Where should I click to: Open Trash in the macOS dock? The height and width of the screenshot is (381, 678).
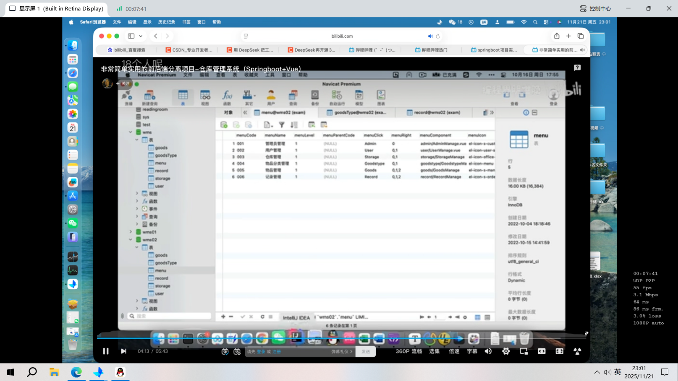point(73,345)
